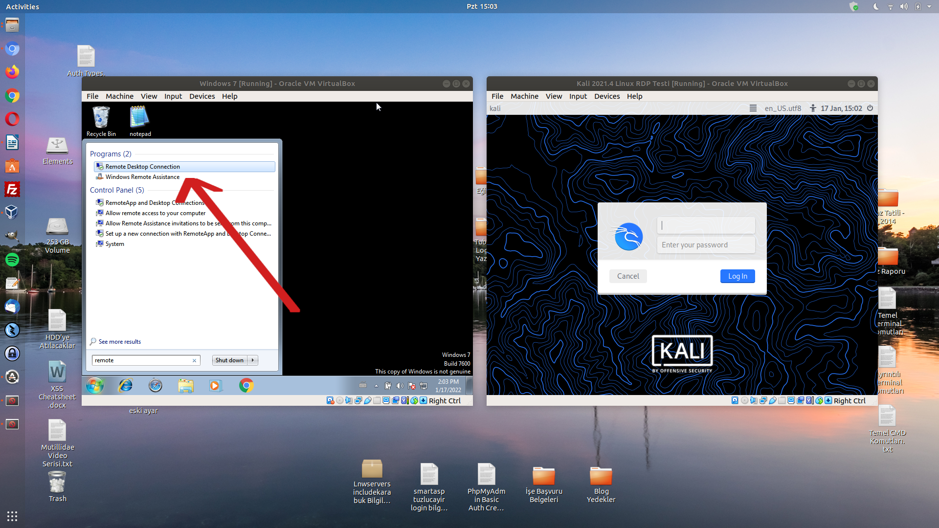Open Kali accessibility menu icon
Screen dimensions: 939x528
[813, 108]
